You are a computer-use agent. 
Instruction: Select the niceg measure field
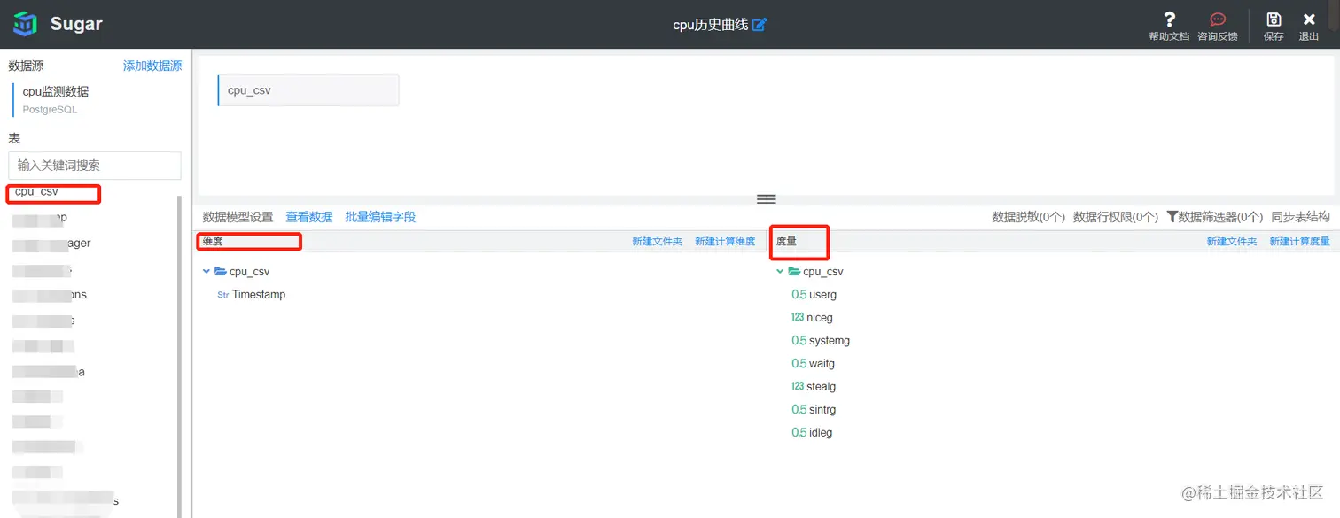click(820, 318)
